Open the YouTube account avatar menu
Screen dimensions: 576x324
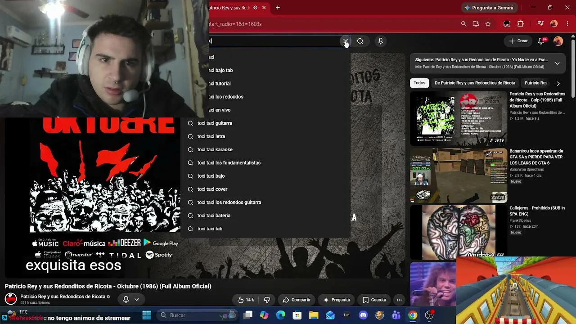pyautogui.click(x=558, y=41)
